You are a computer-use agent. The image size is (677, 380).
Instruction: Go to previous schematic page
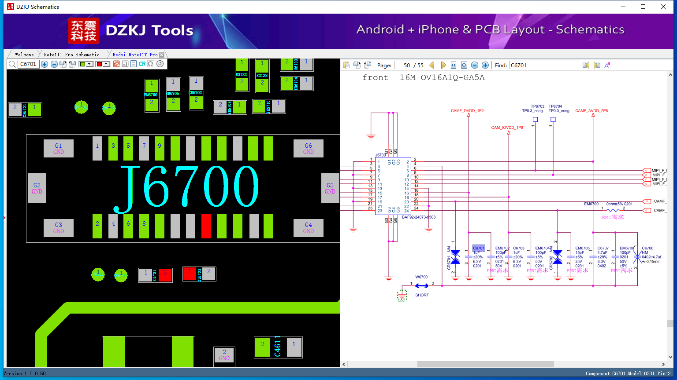[432, 65]
